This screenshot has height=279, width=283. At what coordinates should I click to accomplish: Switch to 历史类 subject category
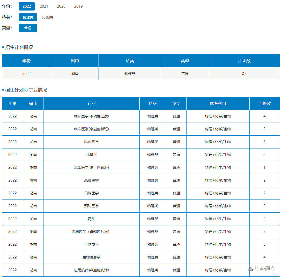(47, 17)
